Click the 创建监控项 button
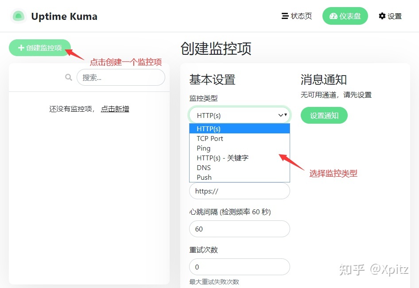The height and width of the screenshot is (288, 419). pos(40,48)
